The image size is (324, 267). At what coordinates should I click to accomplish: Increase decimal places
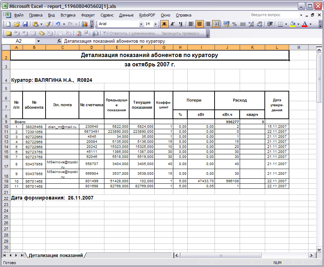point(251,24)
